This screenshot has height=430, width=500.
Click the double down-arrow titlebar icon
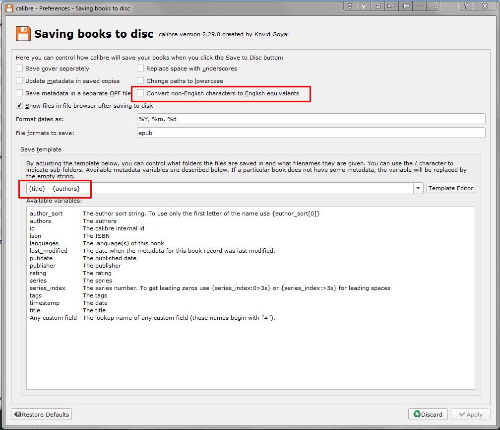(x=350, y=6)
